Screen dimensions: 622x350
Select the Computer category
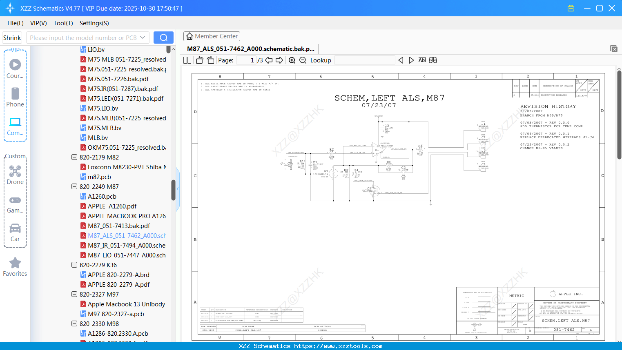(15, 126)
